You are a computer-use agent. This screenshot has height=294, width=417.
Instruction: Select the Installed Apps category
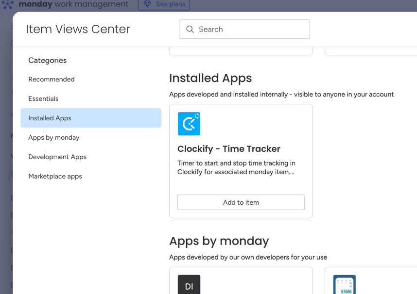[91, 118]
